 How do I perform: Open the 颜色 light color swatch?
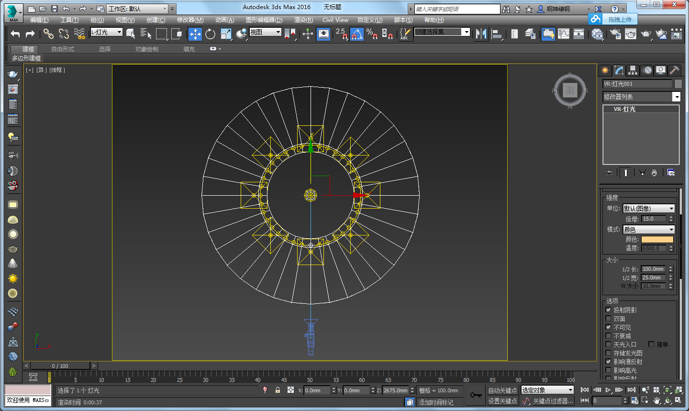[x=657, y=239]
